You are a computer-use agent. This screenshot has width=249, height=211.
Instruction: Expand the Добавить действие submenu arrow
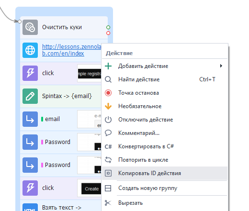221,66
